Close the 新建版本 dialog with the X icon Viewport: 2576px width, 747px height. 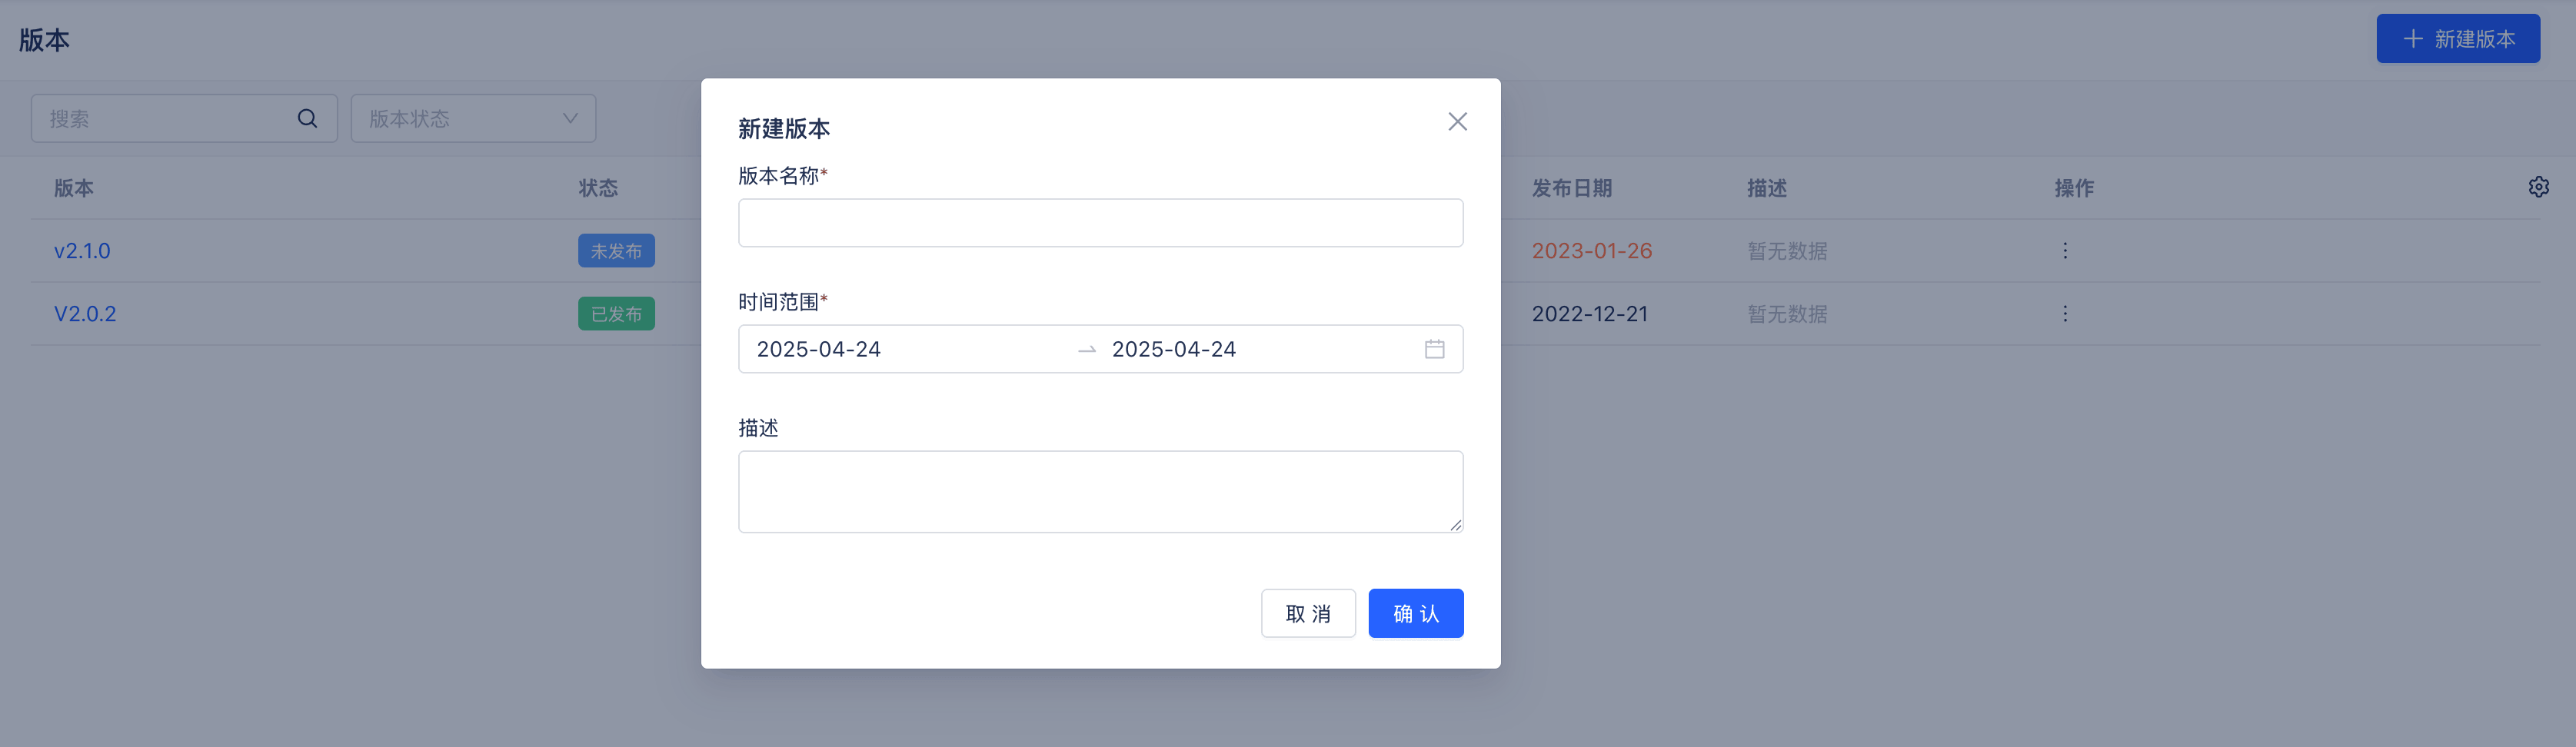1457,122
